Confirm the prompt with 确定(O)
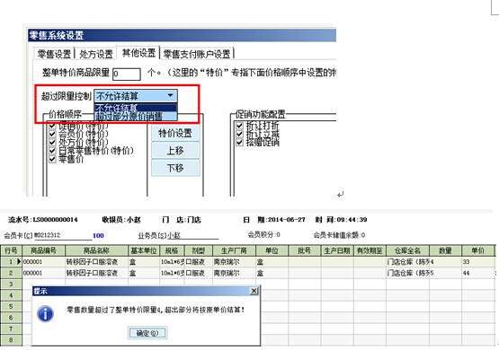499x350 pixels. (x=147, y=333)
